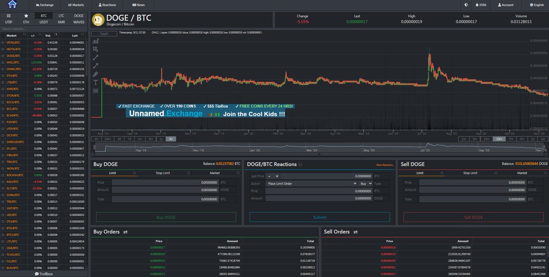
Task: Favorite the MNC/BTC market star
Action: (x=3, y=62)
